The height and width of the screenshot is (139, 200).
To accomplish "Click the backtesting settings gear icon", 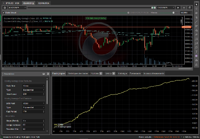I will 5,7.
